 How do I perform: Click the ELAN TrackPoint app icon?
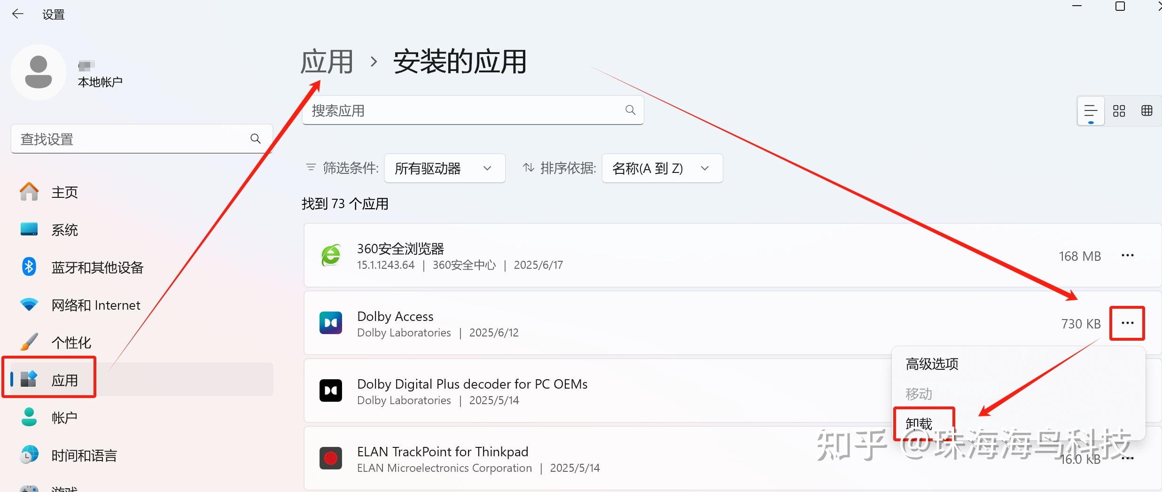[x=331, y=458]
